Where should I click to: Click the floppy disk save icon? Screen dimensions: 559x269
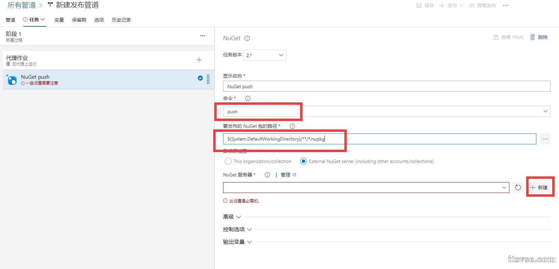pos(419,5)
